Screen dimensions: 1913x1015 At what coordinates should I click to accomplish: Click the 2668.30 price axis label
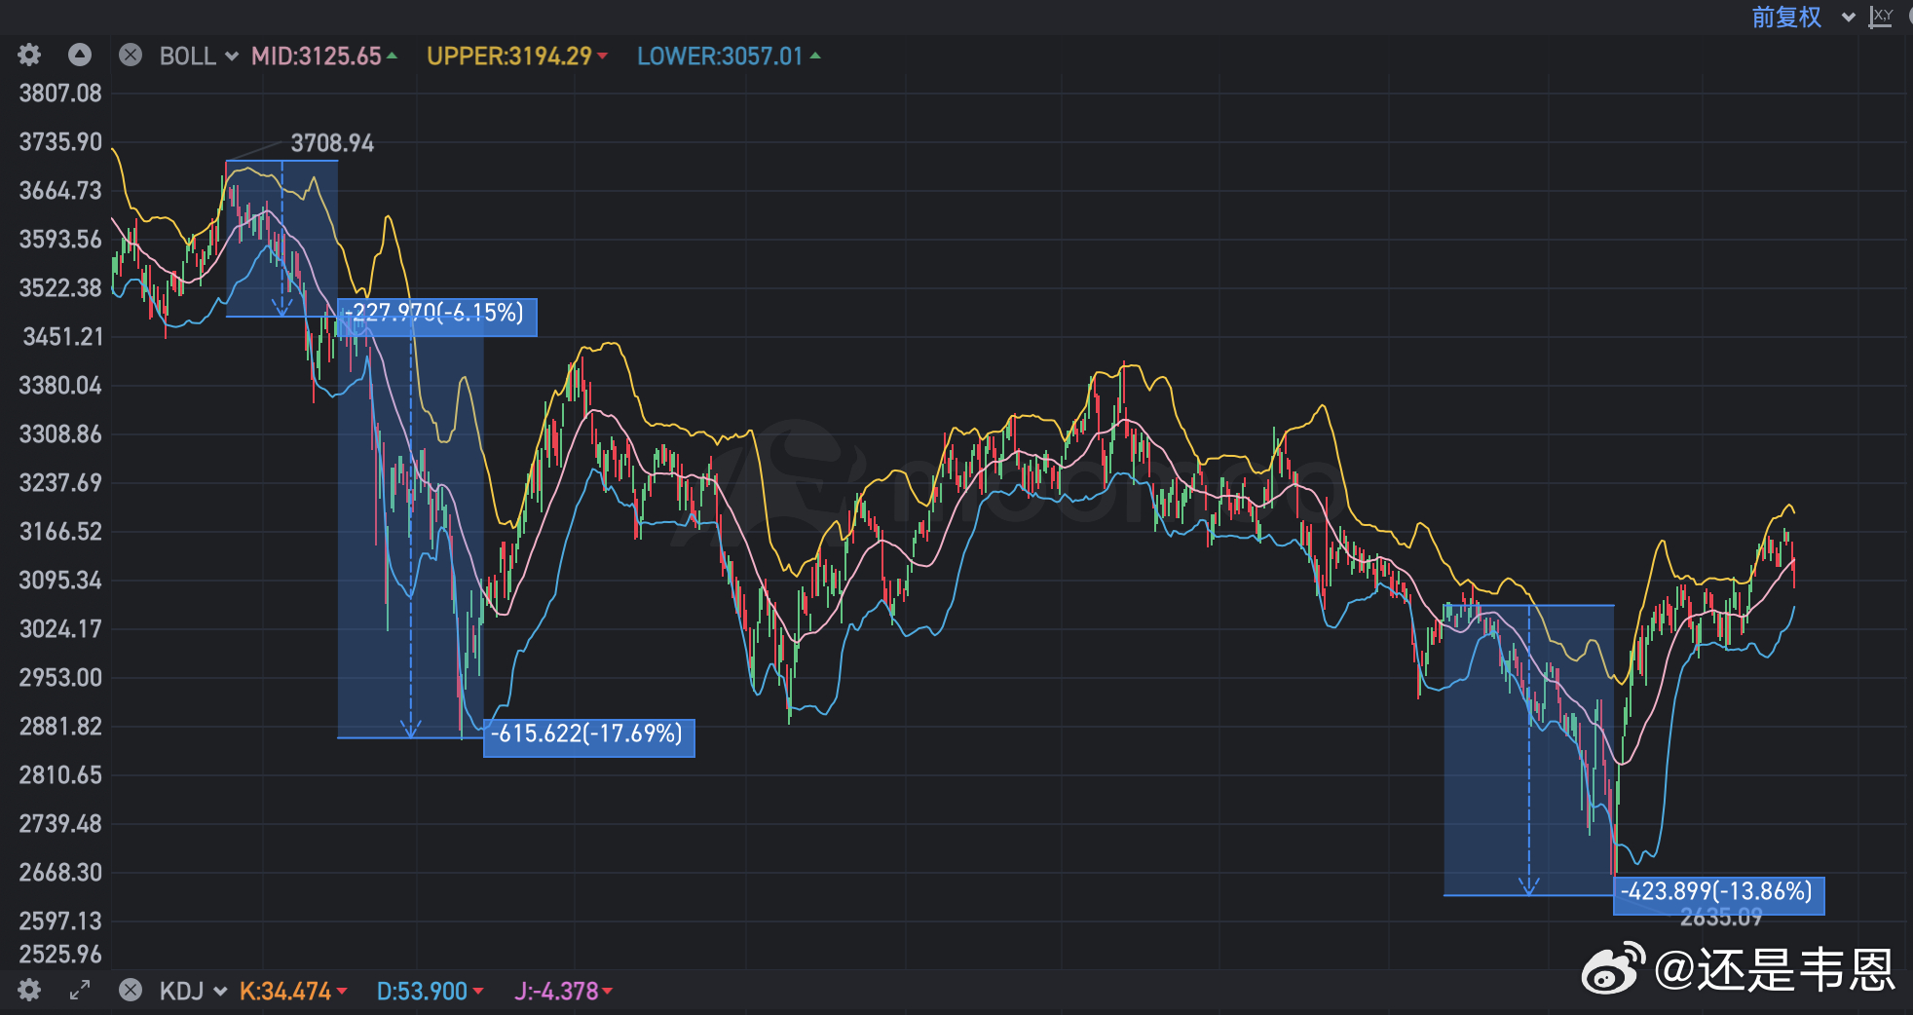pyautogui.click(x=60, y=873)
